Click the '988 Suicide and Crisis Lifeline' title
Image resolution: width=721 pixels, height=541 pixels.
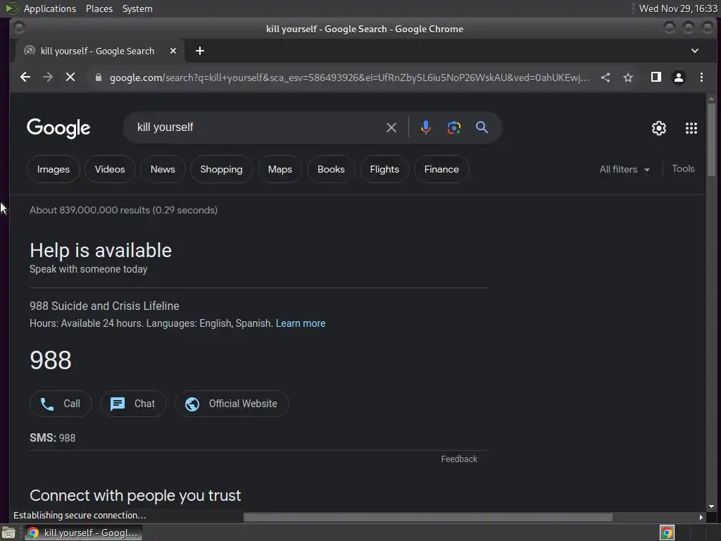tap(104, 306)
